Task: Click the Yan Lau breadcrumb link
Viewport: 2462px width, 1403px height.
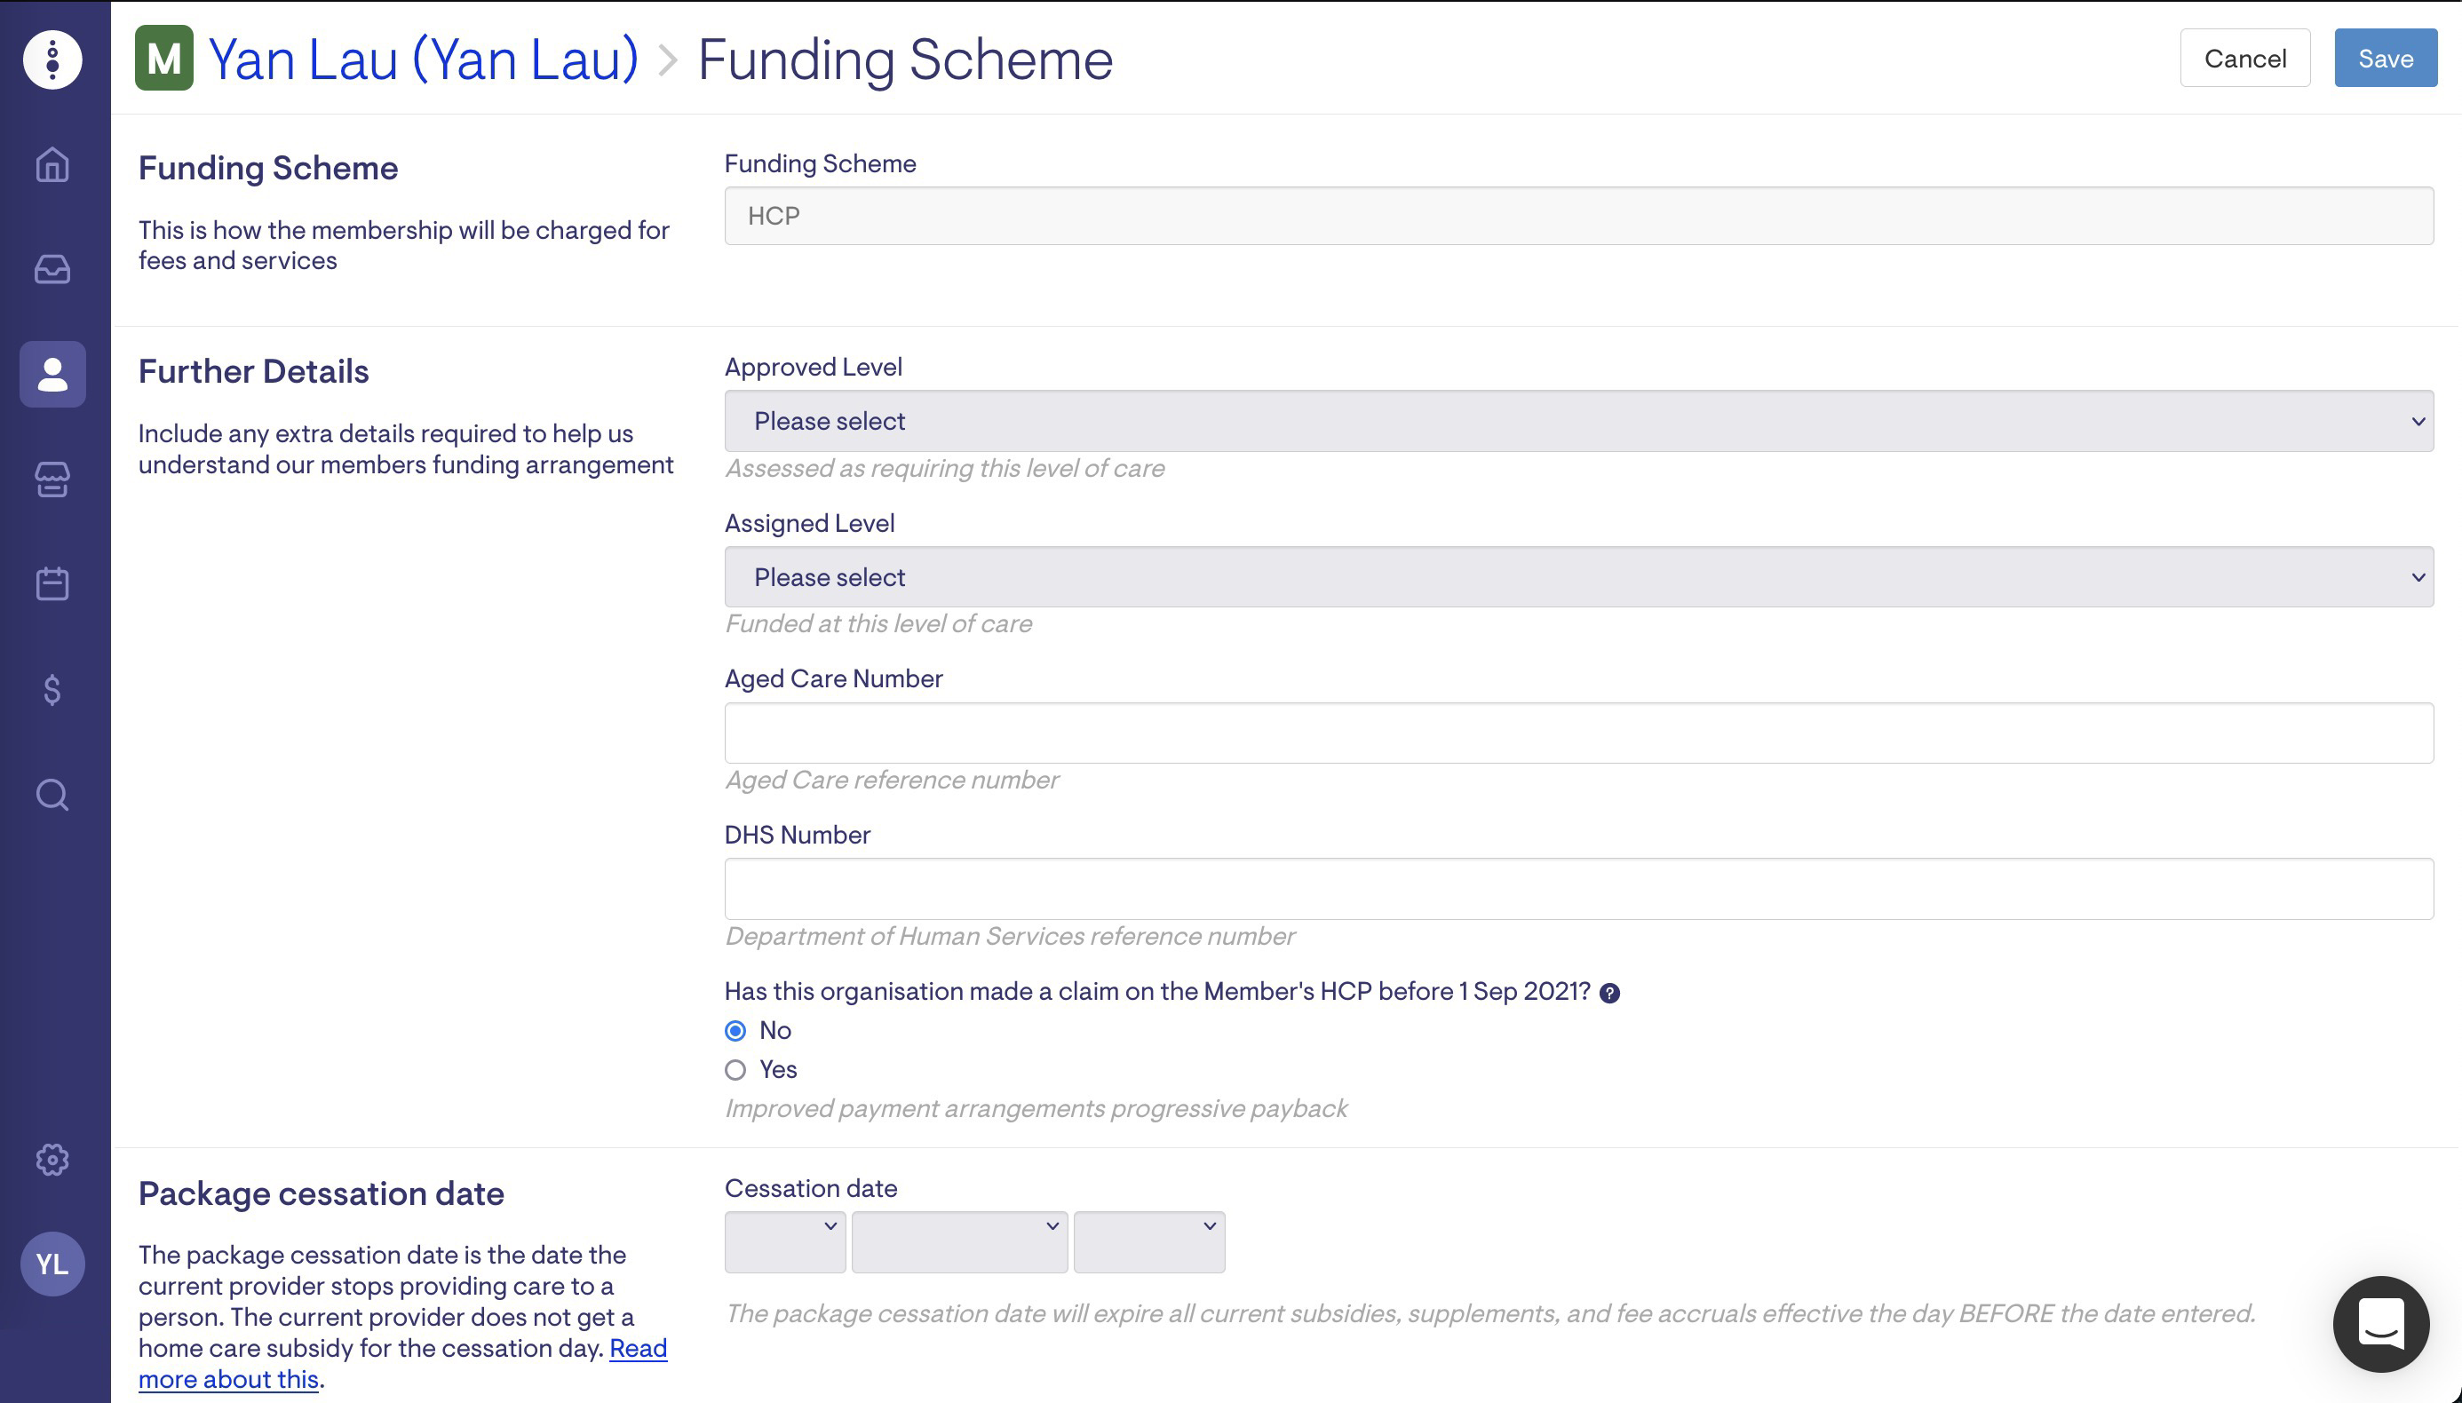Action: pyautogui.click(x=423, y=59)
